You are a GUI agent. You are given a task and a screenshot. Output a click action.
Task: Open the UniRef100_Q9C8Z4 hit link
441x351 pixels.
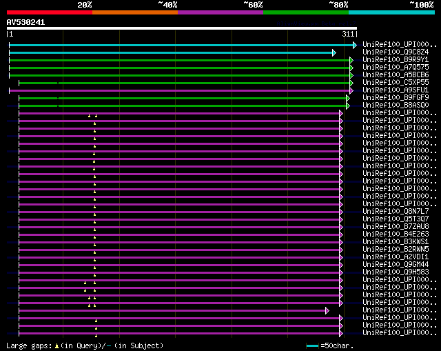pyautogui.click(x=395, y=52)
